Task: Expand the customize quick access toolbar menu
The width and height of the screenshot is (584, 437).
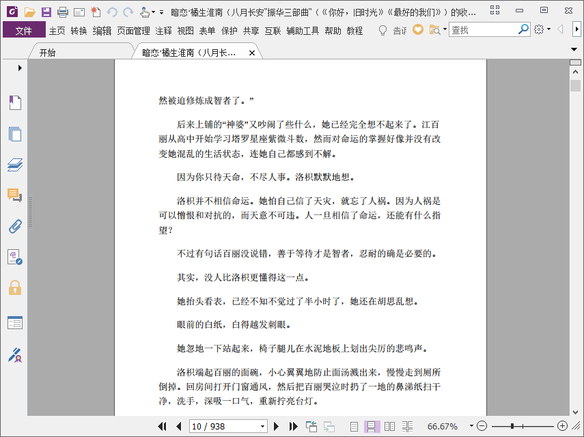Action: coord(162,12)
